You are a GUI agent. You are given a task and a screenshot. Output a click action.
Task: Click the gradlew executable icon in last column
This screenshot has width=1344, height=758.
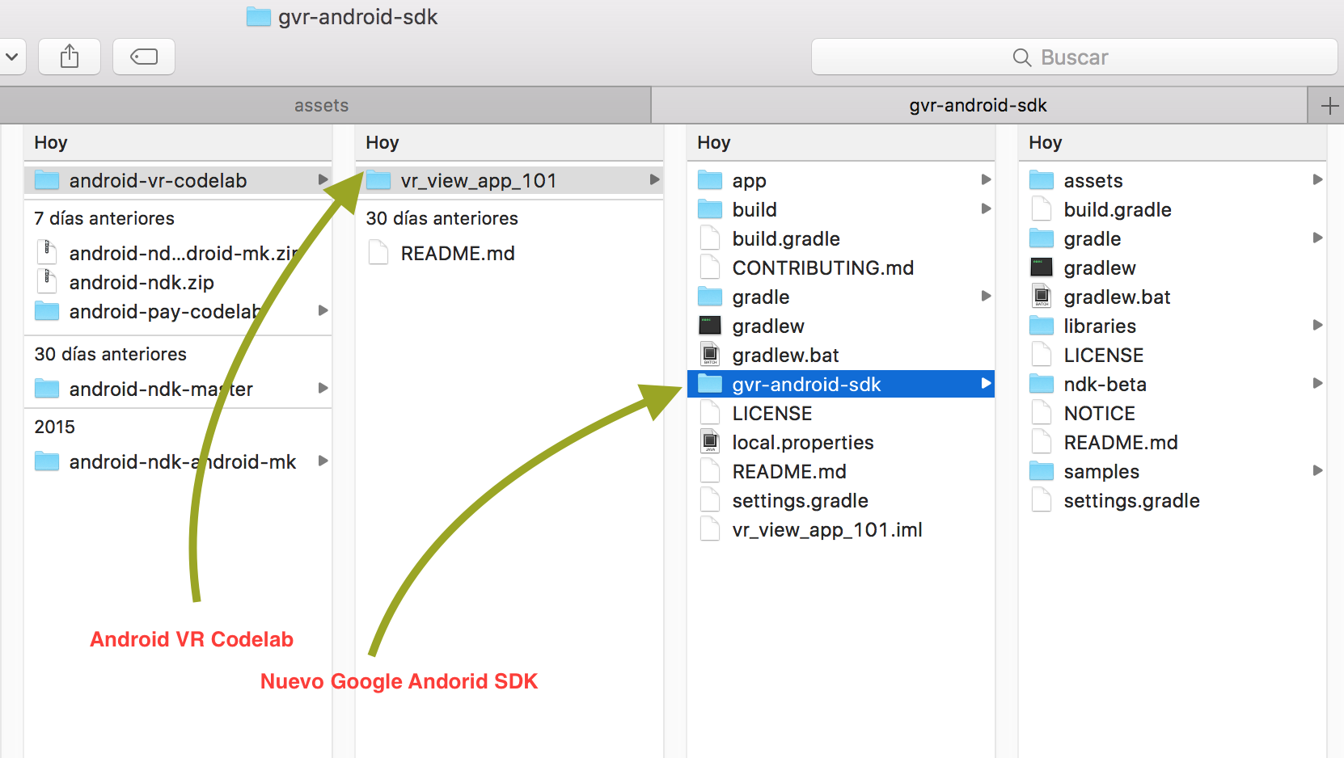click(1042, 267)
